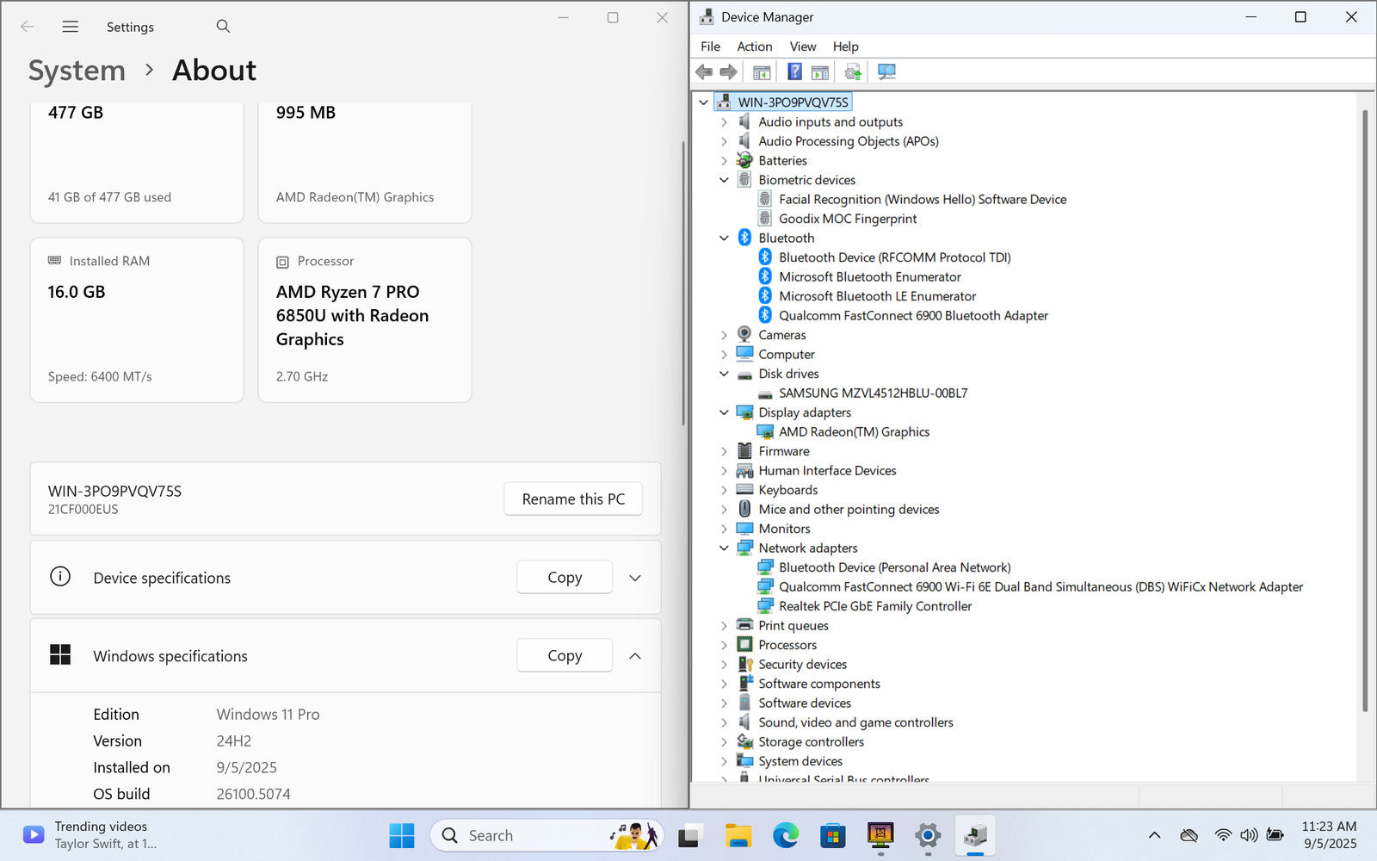
Task: Select Qualcomm FastConnect 6900 Bluetooth Adapter
Action: pos(913,316)
